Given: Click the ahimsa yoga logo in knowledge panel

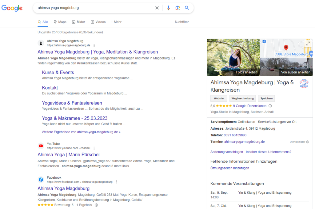Looking at the screenshot, I should click(304, 83).
